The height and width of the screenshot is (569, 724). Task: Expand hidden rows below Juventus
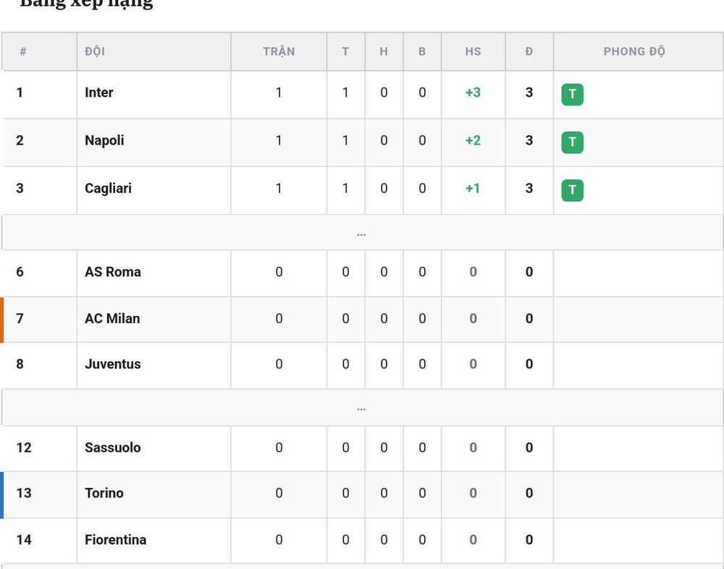click(361, 408)
